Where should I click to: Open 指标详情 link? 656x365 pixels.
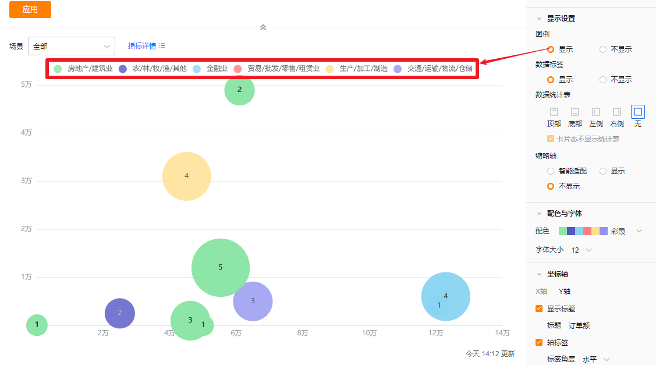[x=147, y=46]
